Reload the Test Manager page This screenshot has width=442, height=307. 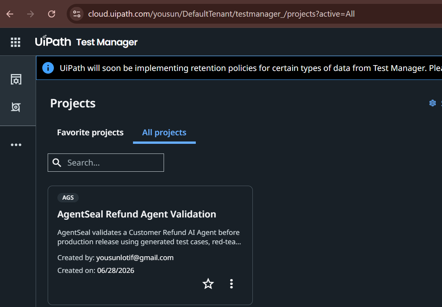(52, 14)
